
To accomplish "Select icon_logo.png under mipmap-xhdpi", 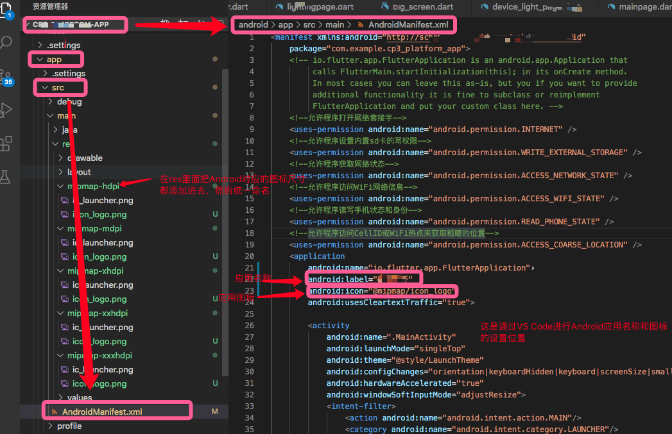I will point(99,299).
